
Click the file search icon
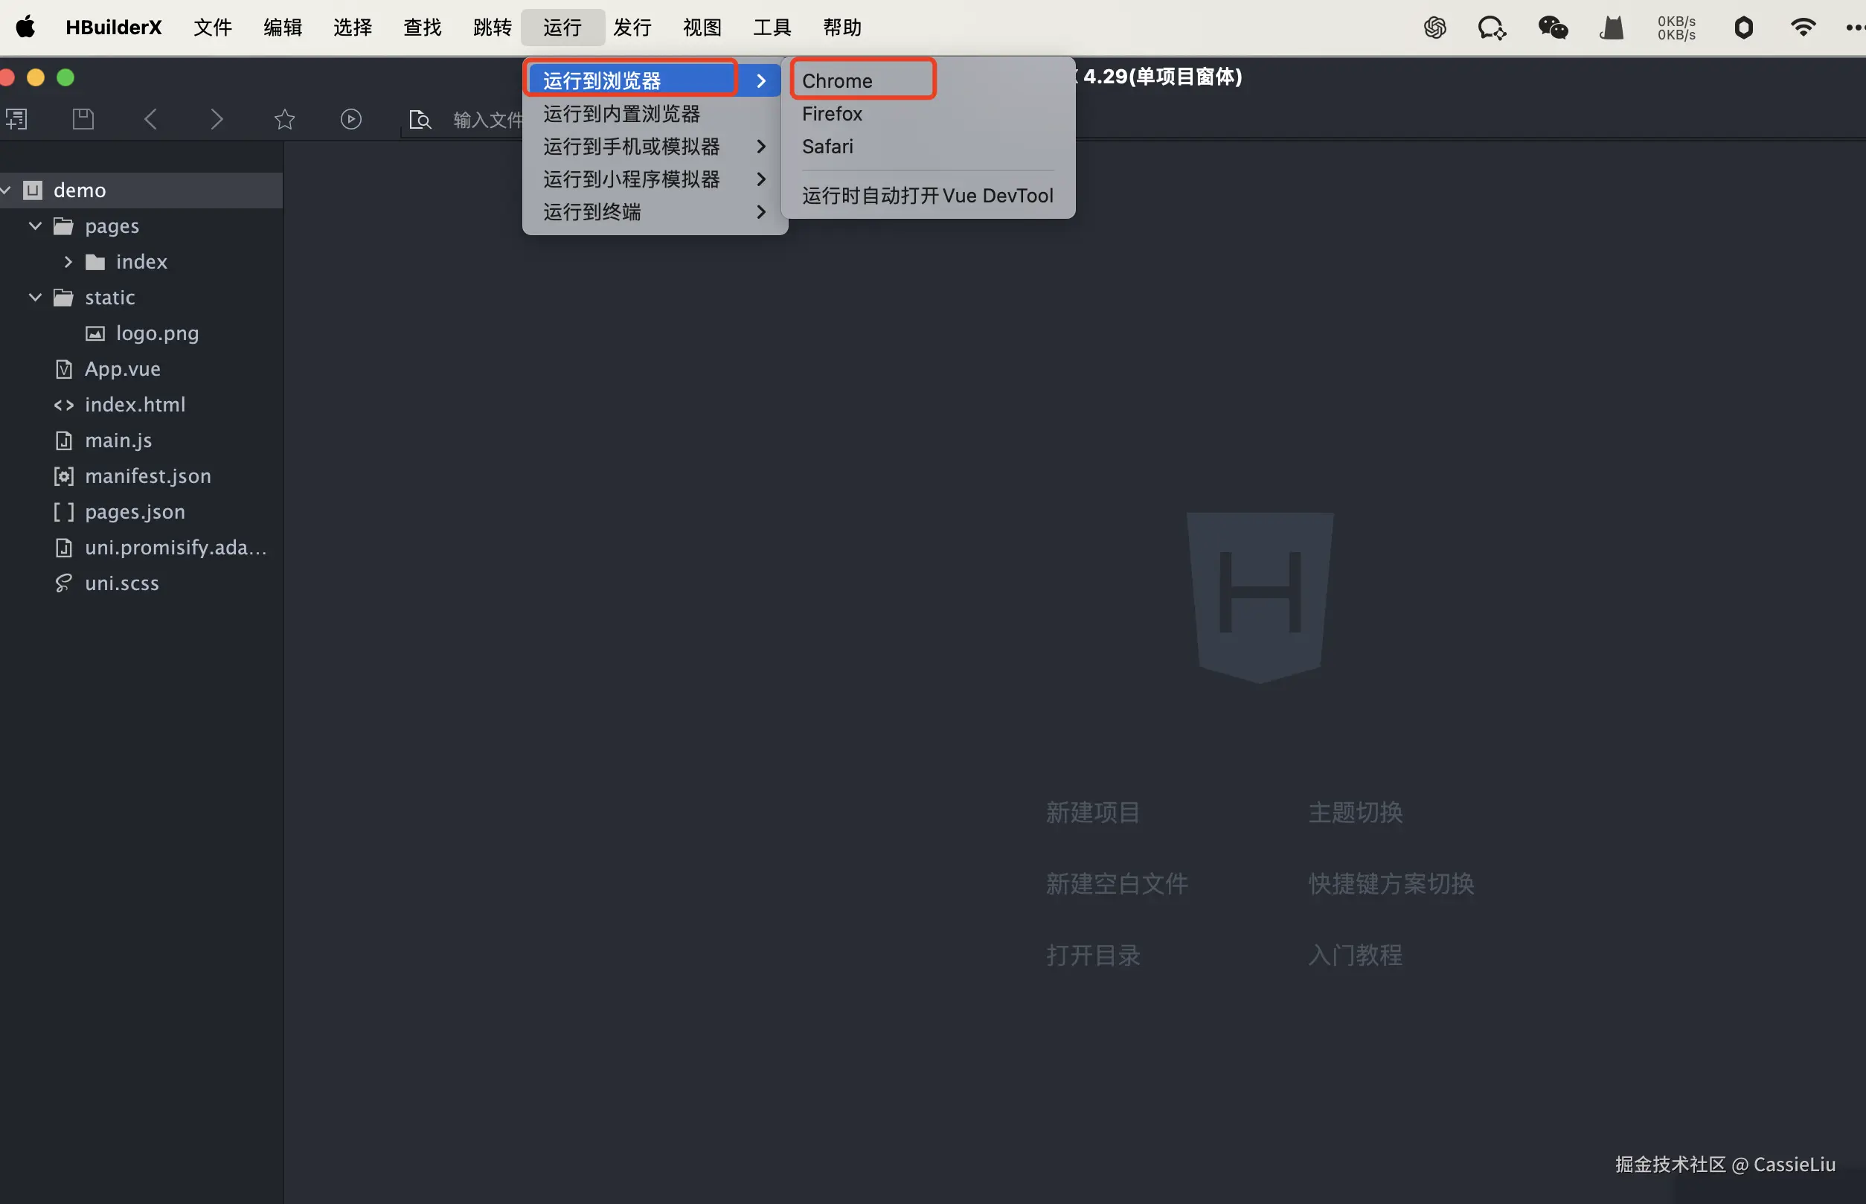420,120
